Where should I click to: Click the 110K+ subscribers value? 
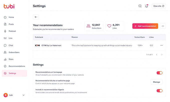(x=140, y=45)
